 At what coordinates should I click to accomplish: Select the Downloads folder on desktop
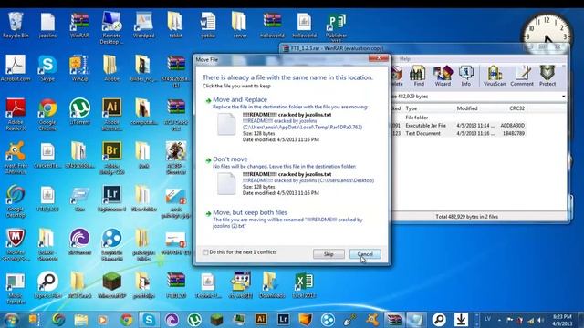click(x=272, y=285)
